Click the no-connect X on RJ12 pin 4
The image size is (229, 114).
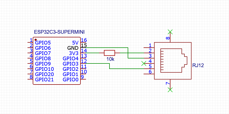click(144, 63)
